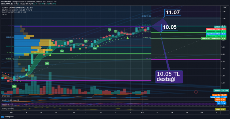Select the red Super trend V:Plot 10.31 label
This screenshot has width=230, height=119.
pos(216,29)
